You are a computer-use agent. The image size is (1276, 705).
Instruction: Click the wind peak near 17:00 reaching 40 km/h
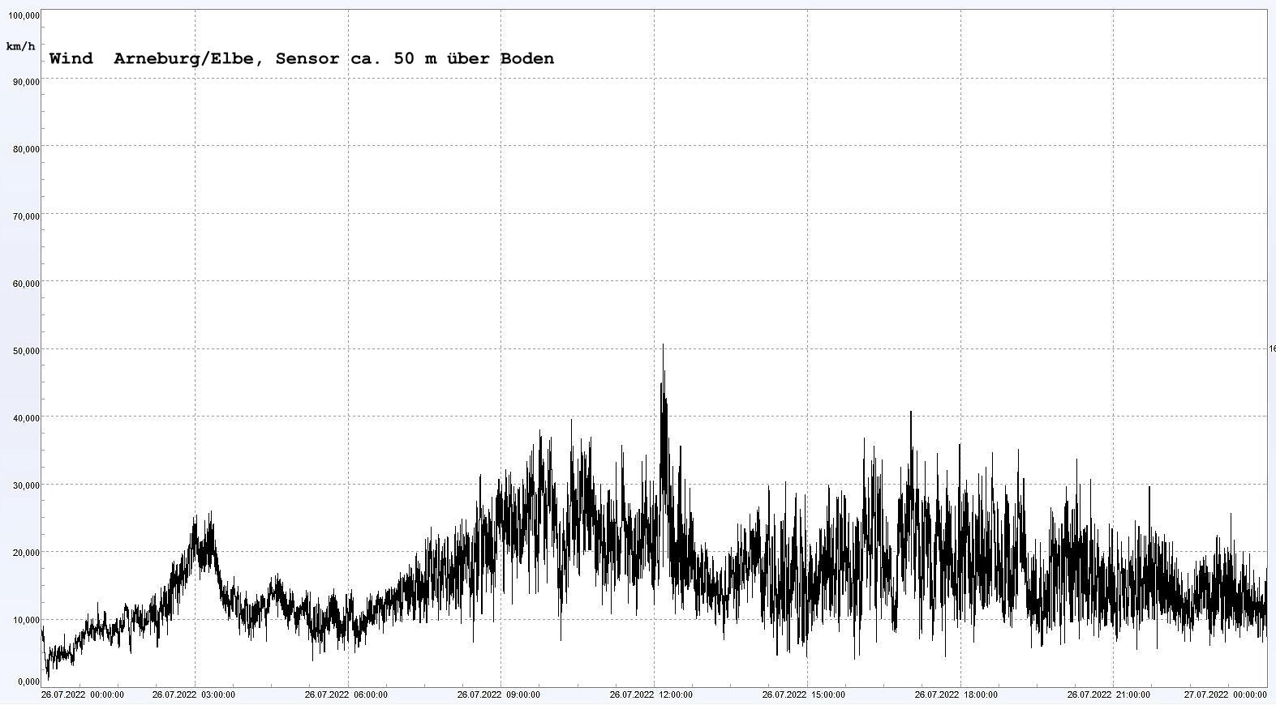pyautogui.click(x=910, y=412)
